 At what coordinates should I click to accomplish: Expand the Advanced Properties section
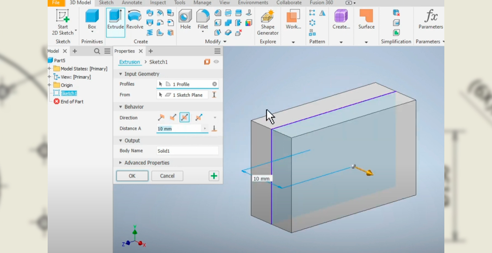click(121, 163)
